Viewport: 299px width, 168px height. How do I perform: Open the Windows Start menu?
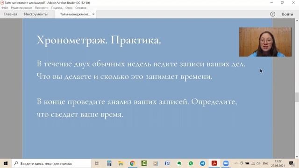tap(6, 163)
